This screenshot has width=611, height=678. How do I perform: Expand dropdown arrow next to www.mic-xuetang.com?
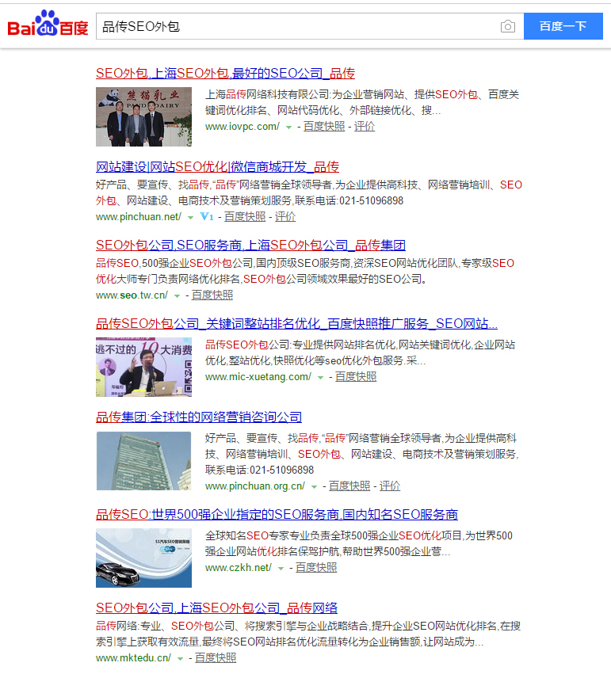pyautogui.click(x=320, y=378)
